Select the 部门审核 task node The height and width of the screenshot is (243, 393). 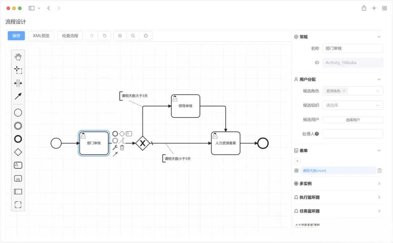coord(94,143)
